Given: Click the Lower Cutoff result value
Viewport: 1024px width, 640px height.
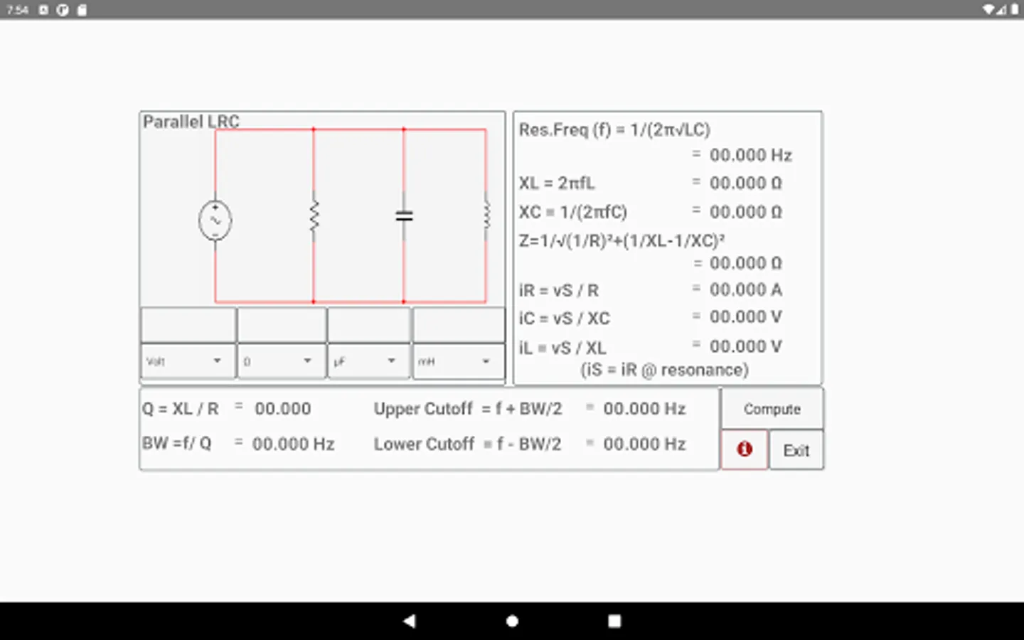Looking at the screenshot, I should [x=645, y=444].
